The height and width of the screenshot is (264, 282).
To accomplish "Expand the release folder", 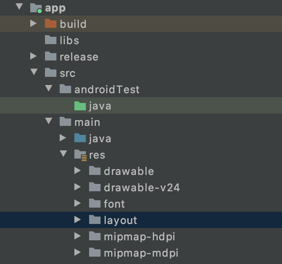I will click(x=34, y=56).
